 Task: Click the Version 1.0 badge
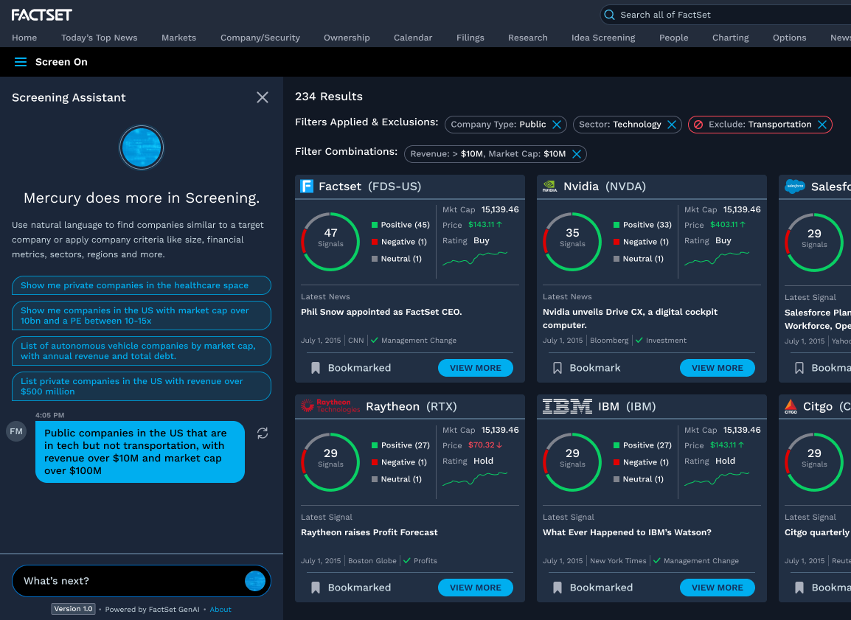click(x=73, y=609)
